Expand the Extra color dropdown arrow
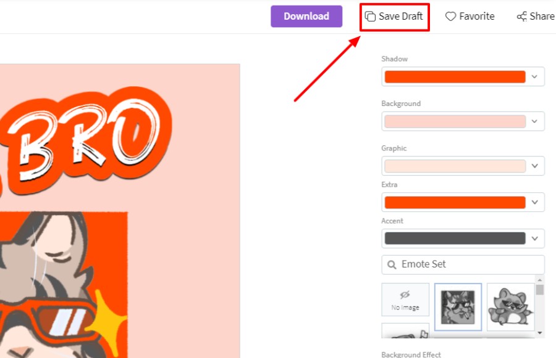The image size is (556, 358). tap(534, 202)
